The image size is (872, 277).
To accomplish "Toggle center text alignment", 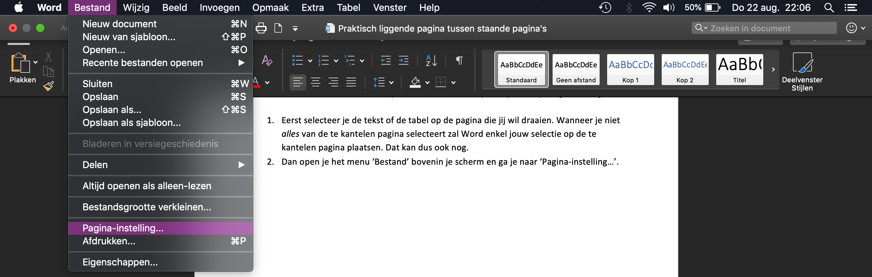I will click(x=316, y=82).
